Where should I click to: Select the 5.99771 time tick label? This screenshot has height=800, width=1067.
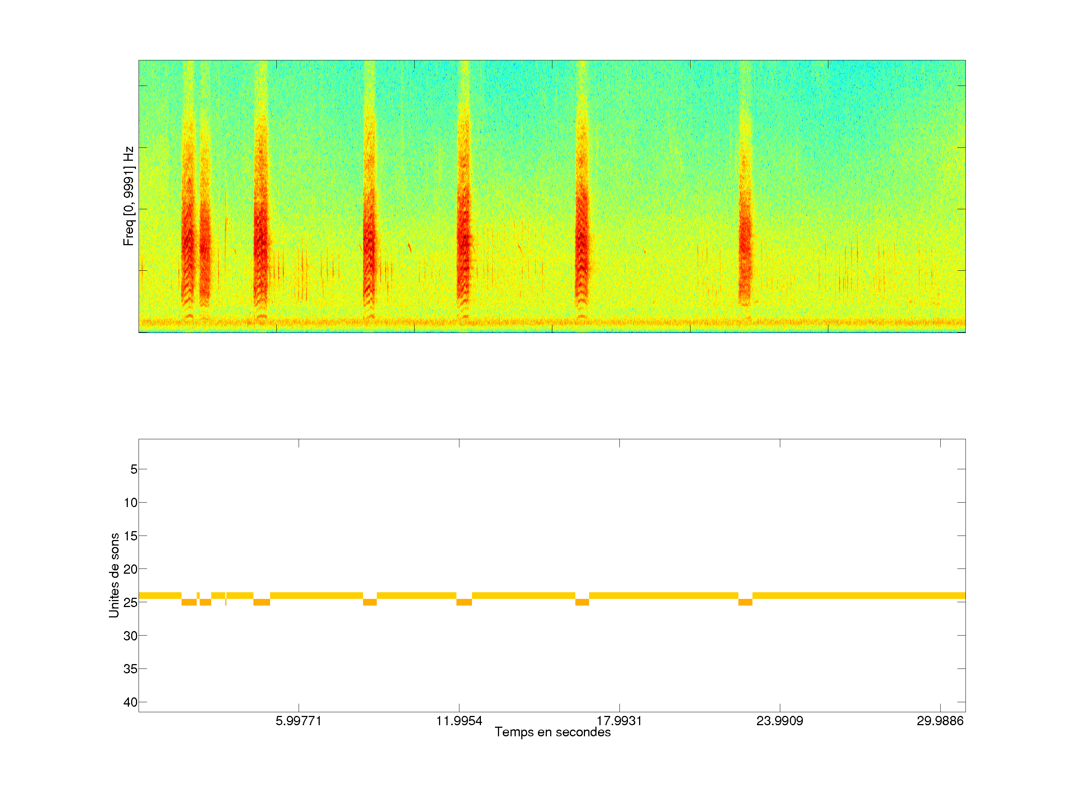299,721
